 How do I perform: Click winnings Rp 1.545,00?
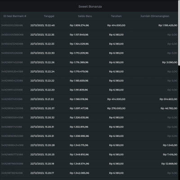tap(170, 145)
